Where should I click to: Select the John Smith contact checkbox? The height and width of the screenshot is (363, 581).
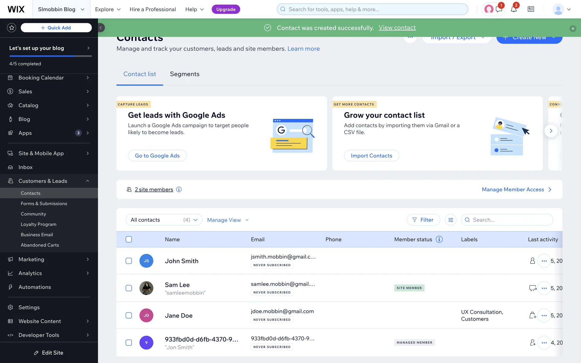129,261
